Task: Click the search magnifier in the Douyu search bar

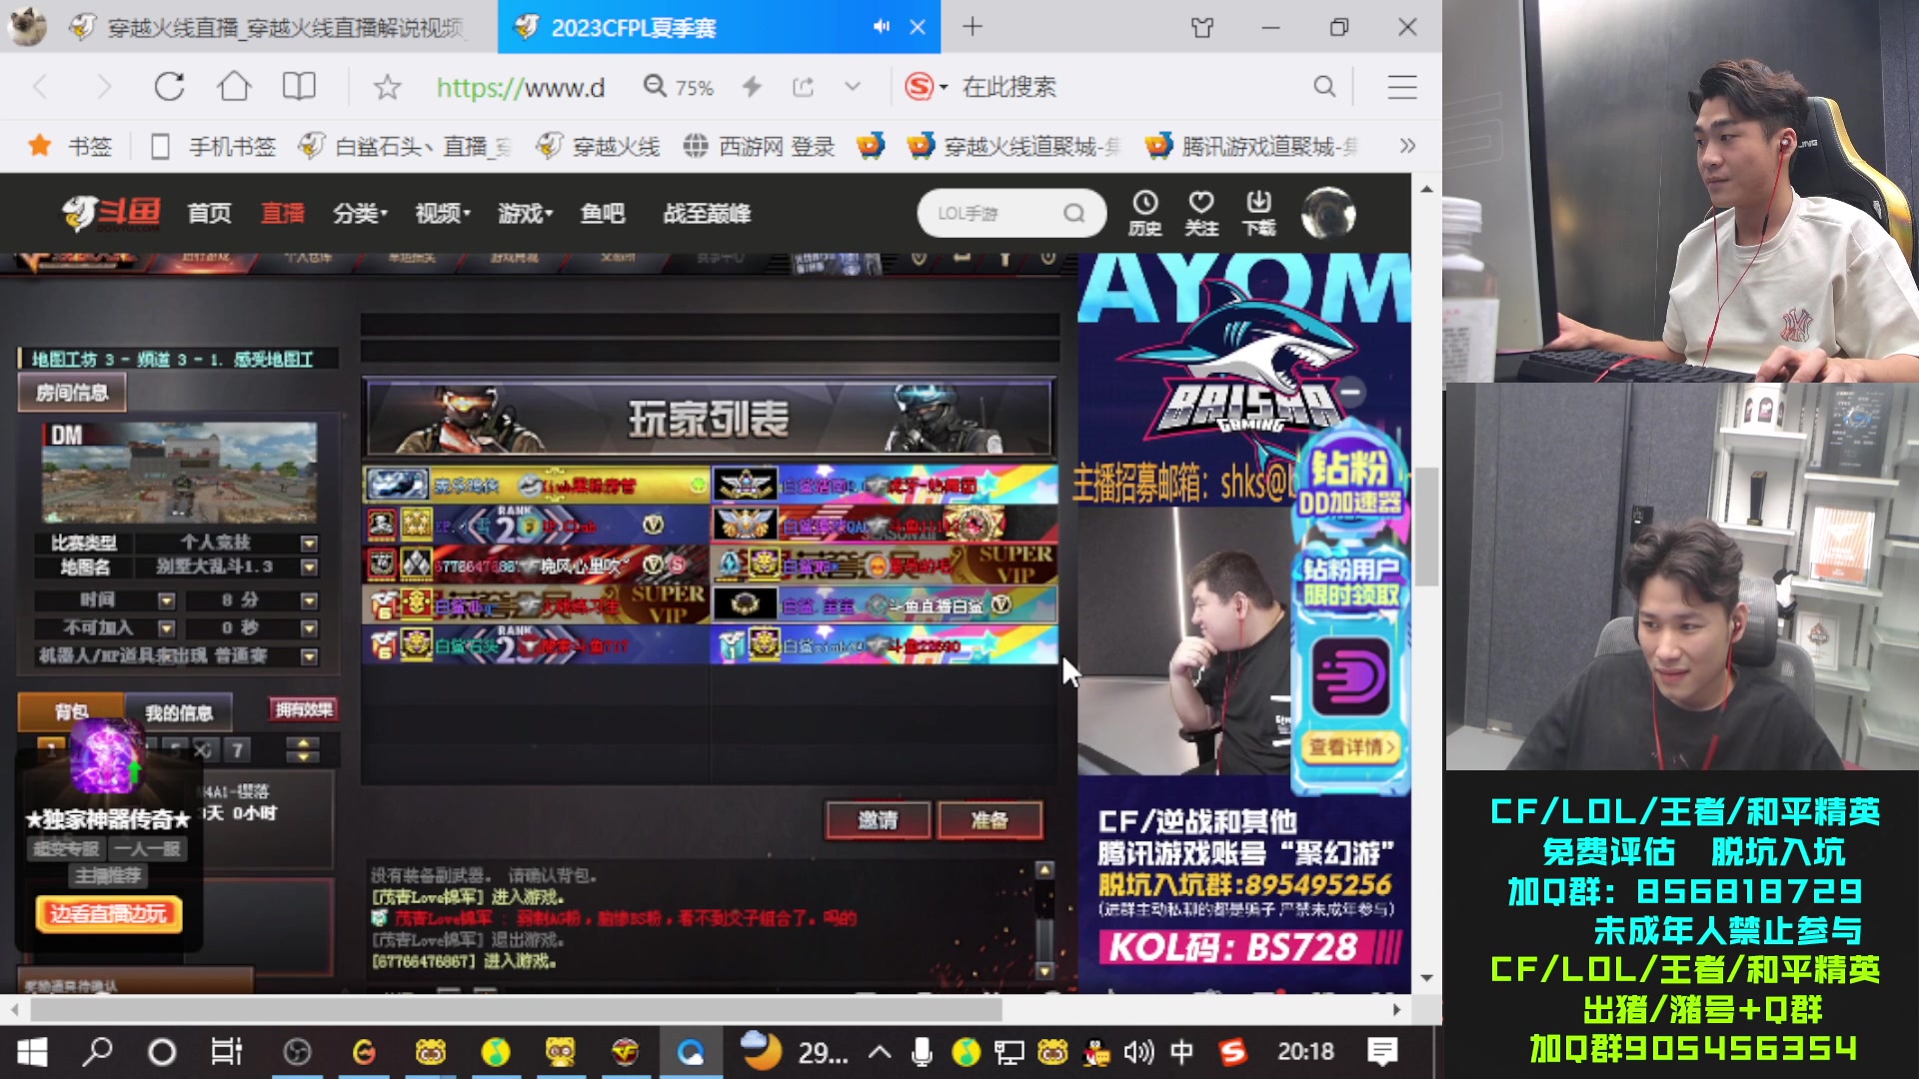Action: tap(1074, 213)
